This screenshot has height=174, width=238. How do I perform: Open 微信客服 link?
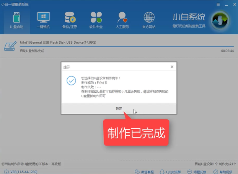click(x=144, y=172)
